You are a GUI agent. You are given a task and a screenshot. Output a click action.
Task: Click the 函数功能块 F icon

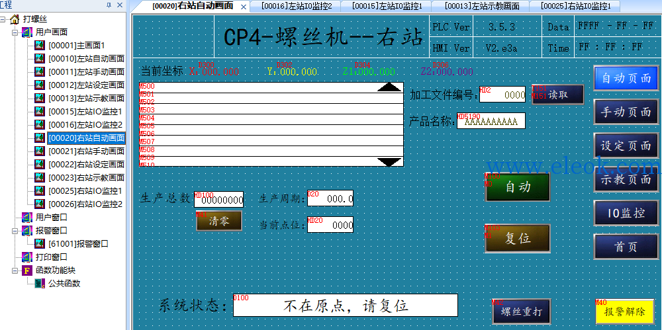(27, 270)
